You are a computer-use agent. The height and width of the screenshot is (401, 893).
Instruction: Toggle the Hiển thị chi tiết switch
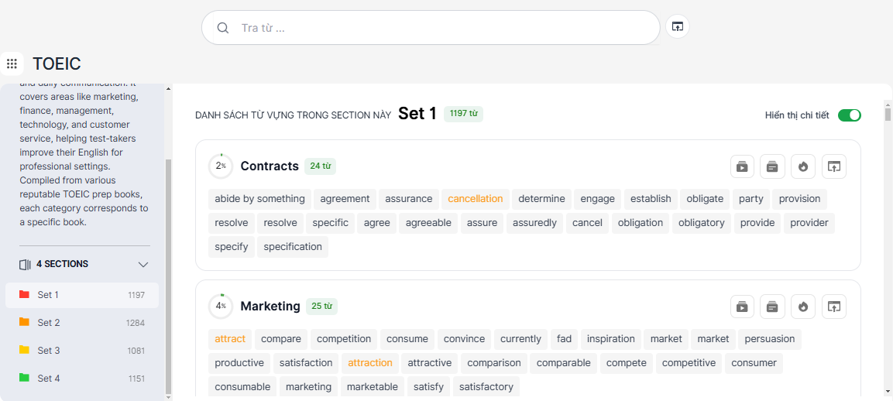849,115
